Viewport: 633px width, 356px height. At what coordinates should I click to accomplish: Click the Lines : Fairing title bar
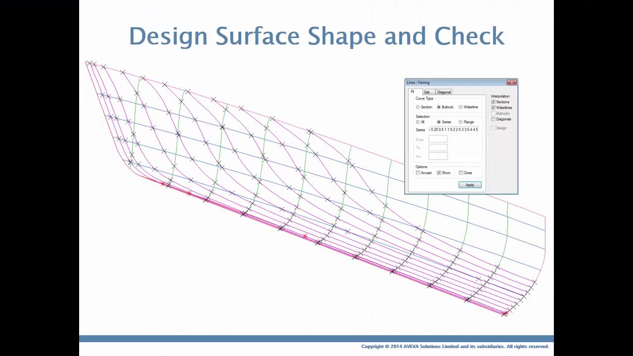click(455, 83)
